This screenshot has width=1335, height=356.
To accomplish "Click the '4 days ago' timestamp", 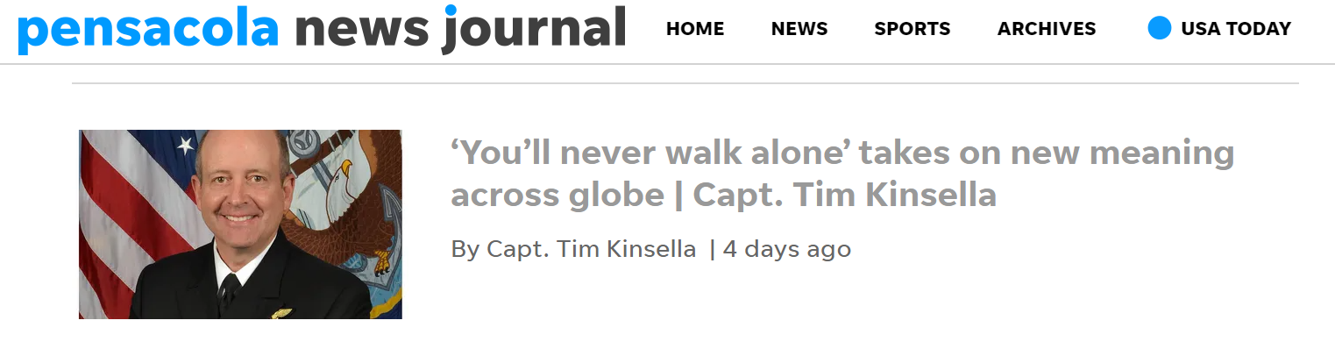I will pos(786,249).
